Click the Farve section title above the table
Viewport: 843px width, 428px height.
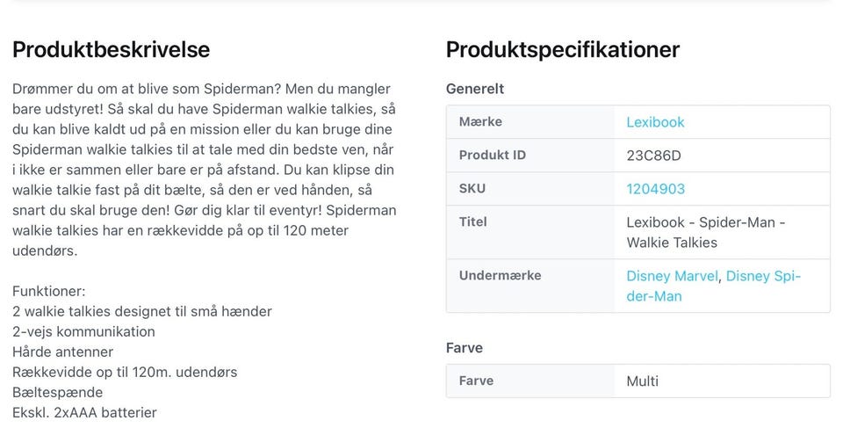tap(465, 348)
